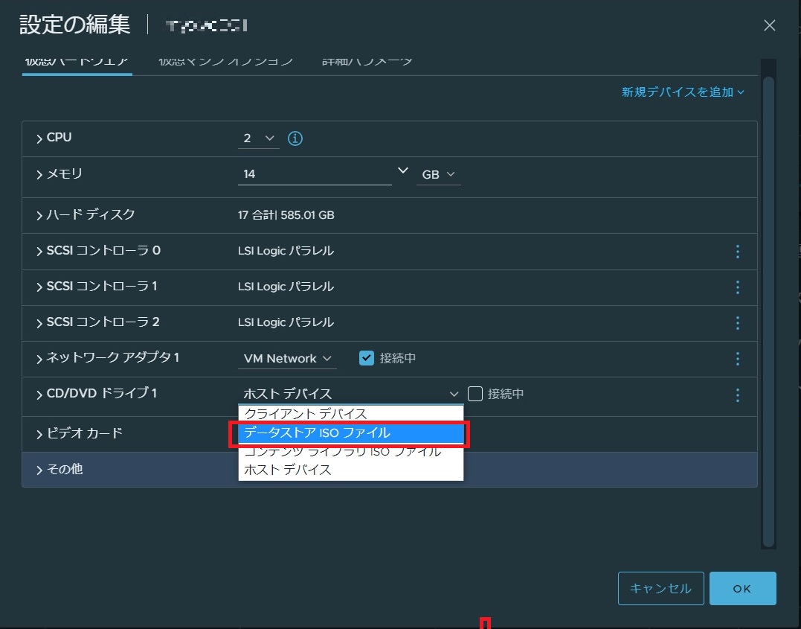
Task: Uncheck 接続中 for ネットワーク アダプタ 1
Action: point(366,358)
